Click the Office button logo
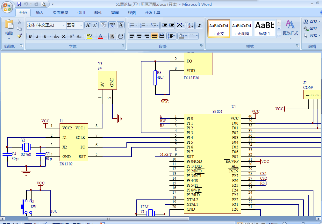Screen dimensions: 322x224 pyautogui.click(x=7, y=7)
